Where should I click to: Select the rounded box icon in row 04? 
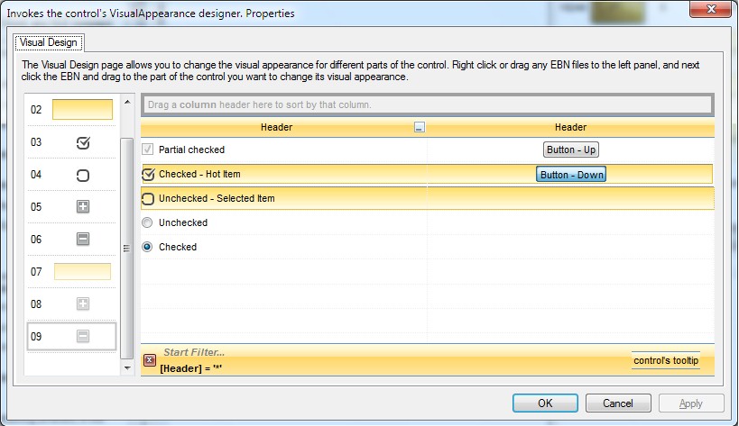pyautogui.click(x=83, y=175)
